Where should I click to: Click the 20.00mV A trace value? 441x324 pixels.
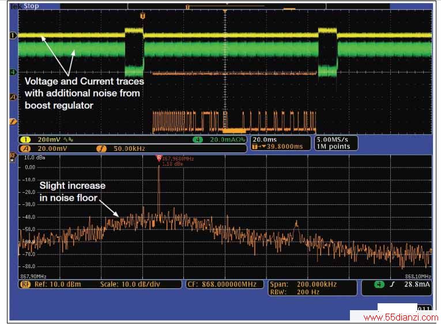click(x=52, y=148)
